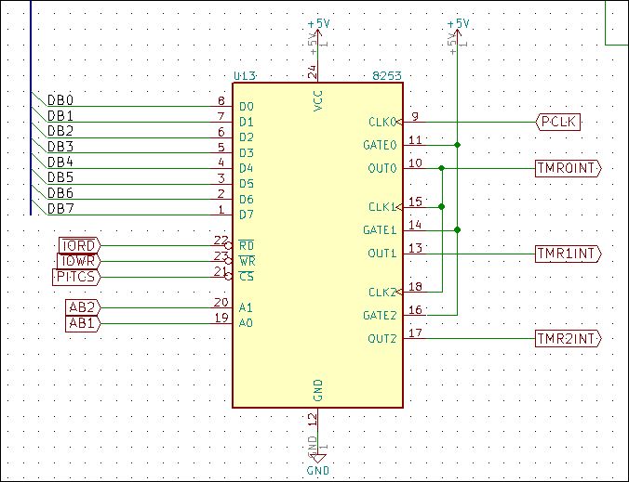Image resolution: width=629 pixels, height=482 pixels.
Task: Select the TMR1INT output label
Action: coord(569,254)
